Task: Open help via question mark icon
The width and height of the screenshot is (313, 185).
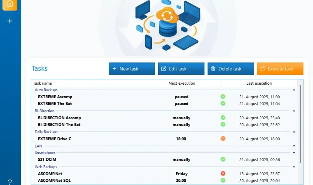Action: point(10,182)
